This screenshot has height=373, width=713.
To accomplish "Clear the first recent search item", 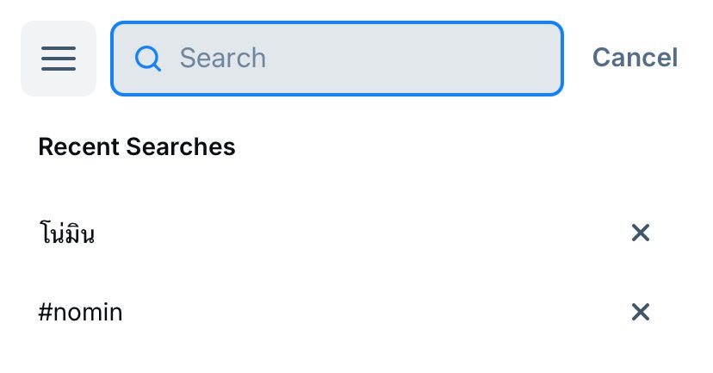I will 640,233.
